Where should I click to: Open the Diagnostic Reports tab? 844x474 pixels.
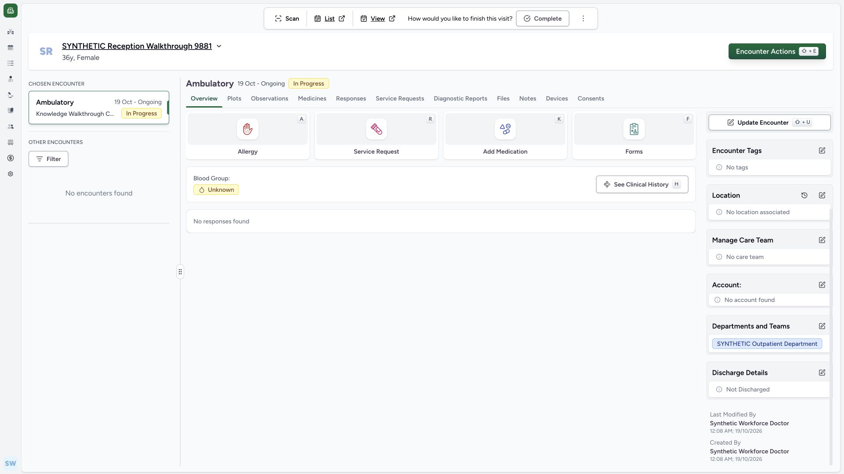coord(460,98)
